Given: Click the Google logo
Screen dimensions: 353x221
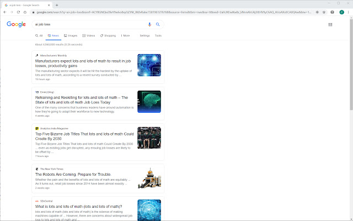Looking at the screenshot, I should (17, 24).
